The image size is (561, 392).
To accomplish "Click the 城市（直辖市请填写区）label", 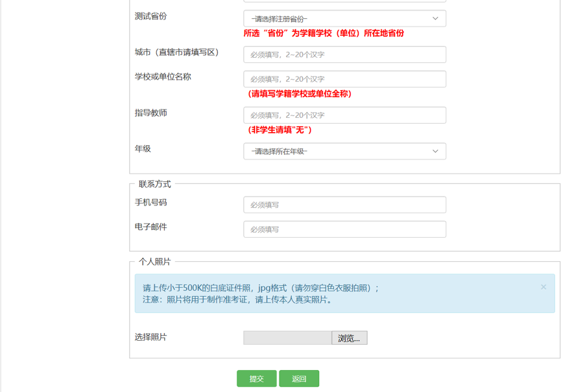I will coord(177,52).
